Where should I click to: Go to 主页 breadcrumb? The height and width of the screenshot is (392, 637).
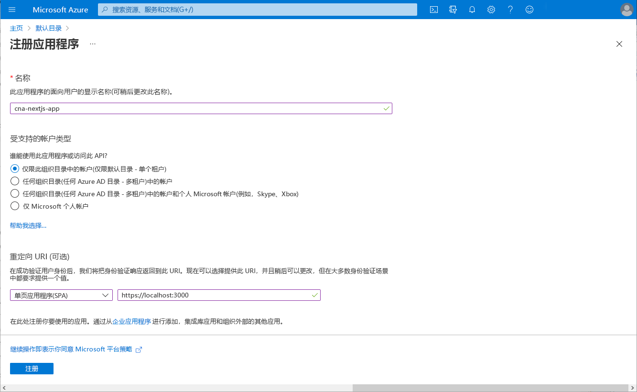[16, 28]
